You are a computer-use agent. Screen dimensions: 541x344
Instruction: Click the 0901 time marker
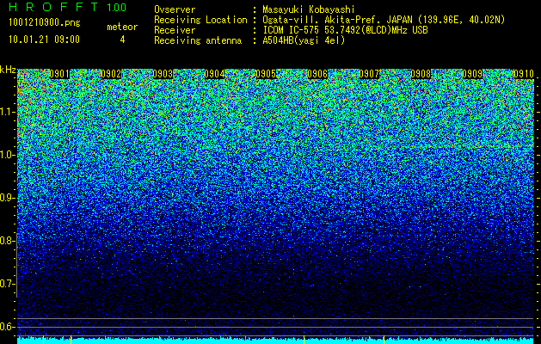pos(59,74)
